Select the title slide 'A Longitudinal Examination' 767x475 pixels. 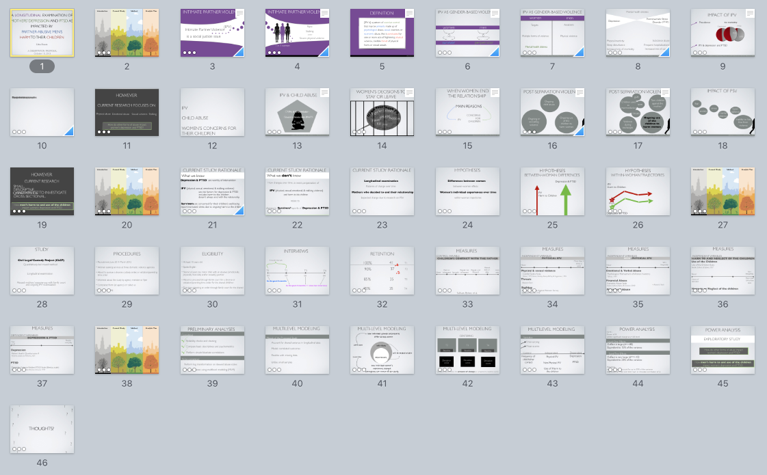pos(42,31)
